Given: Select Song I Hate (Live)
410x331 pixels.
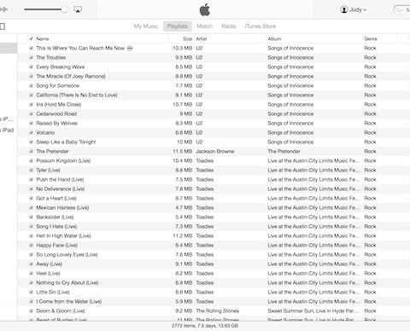Looking at the screenshot, I should click(56, 226).
